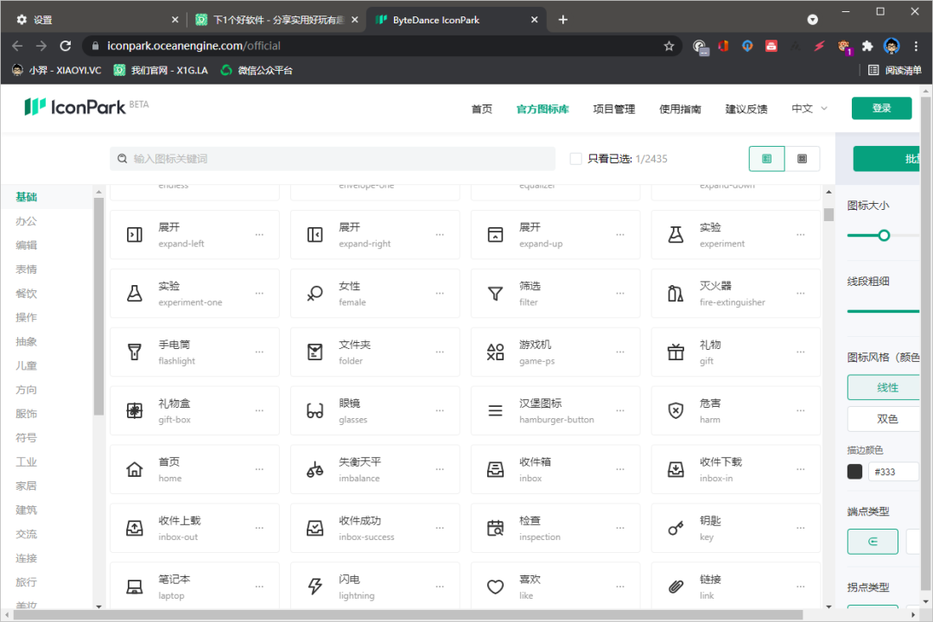The width and height of the screenshot is (933, 622).
Task: Click the lightning icon
Action: pos(315,587)
